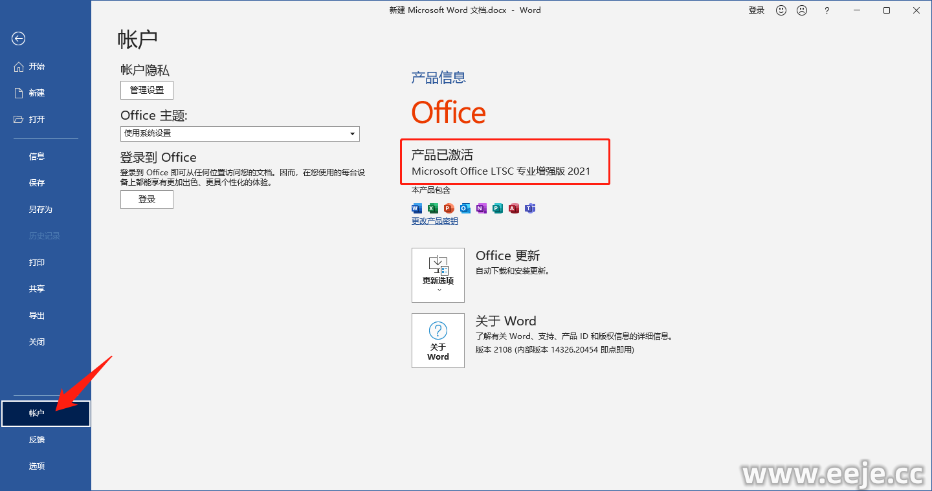Click the Teams app icon under included products
Image resolution: width=932 pixels, height=491 pixels.
click(530, 208)
